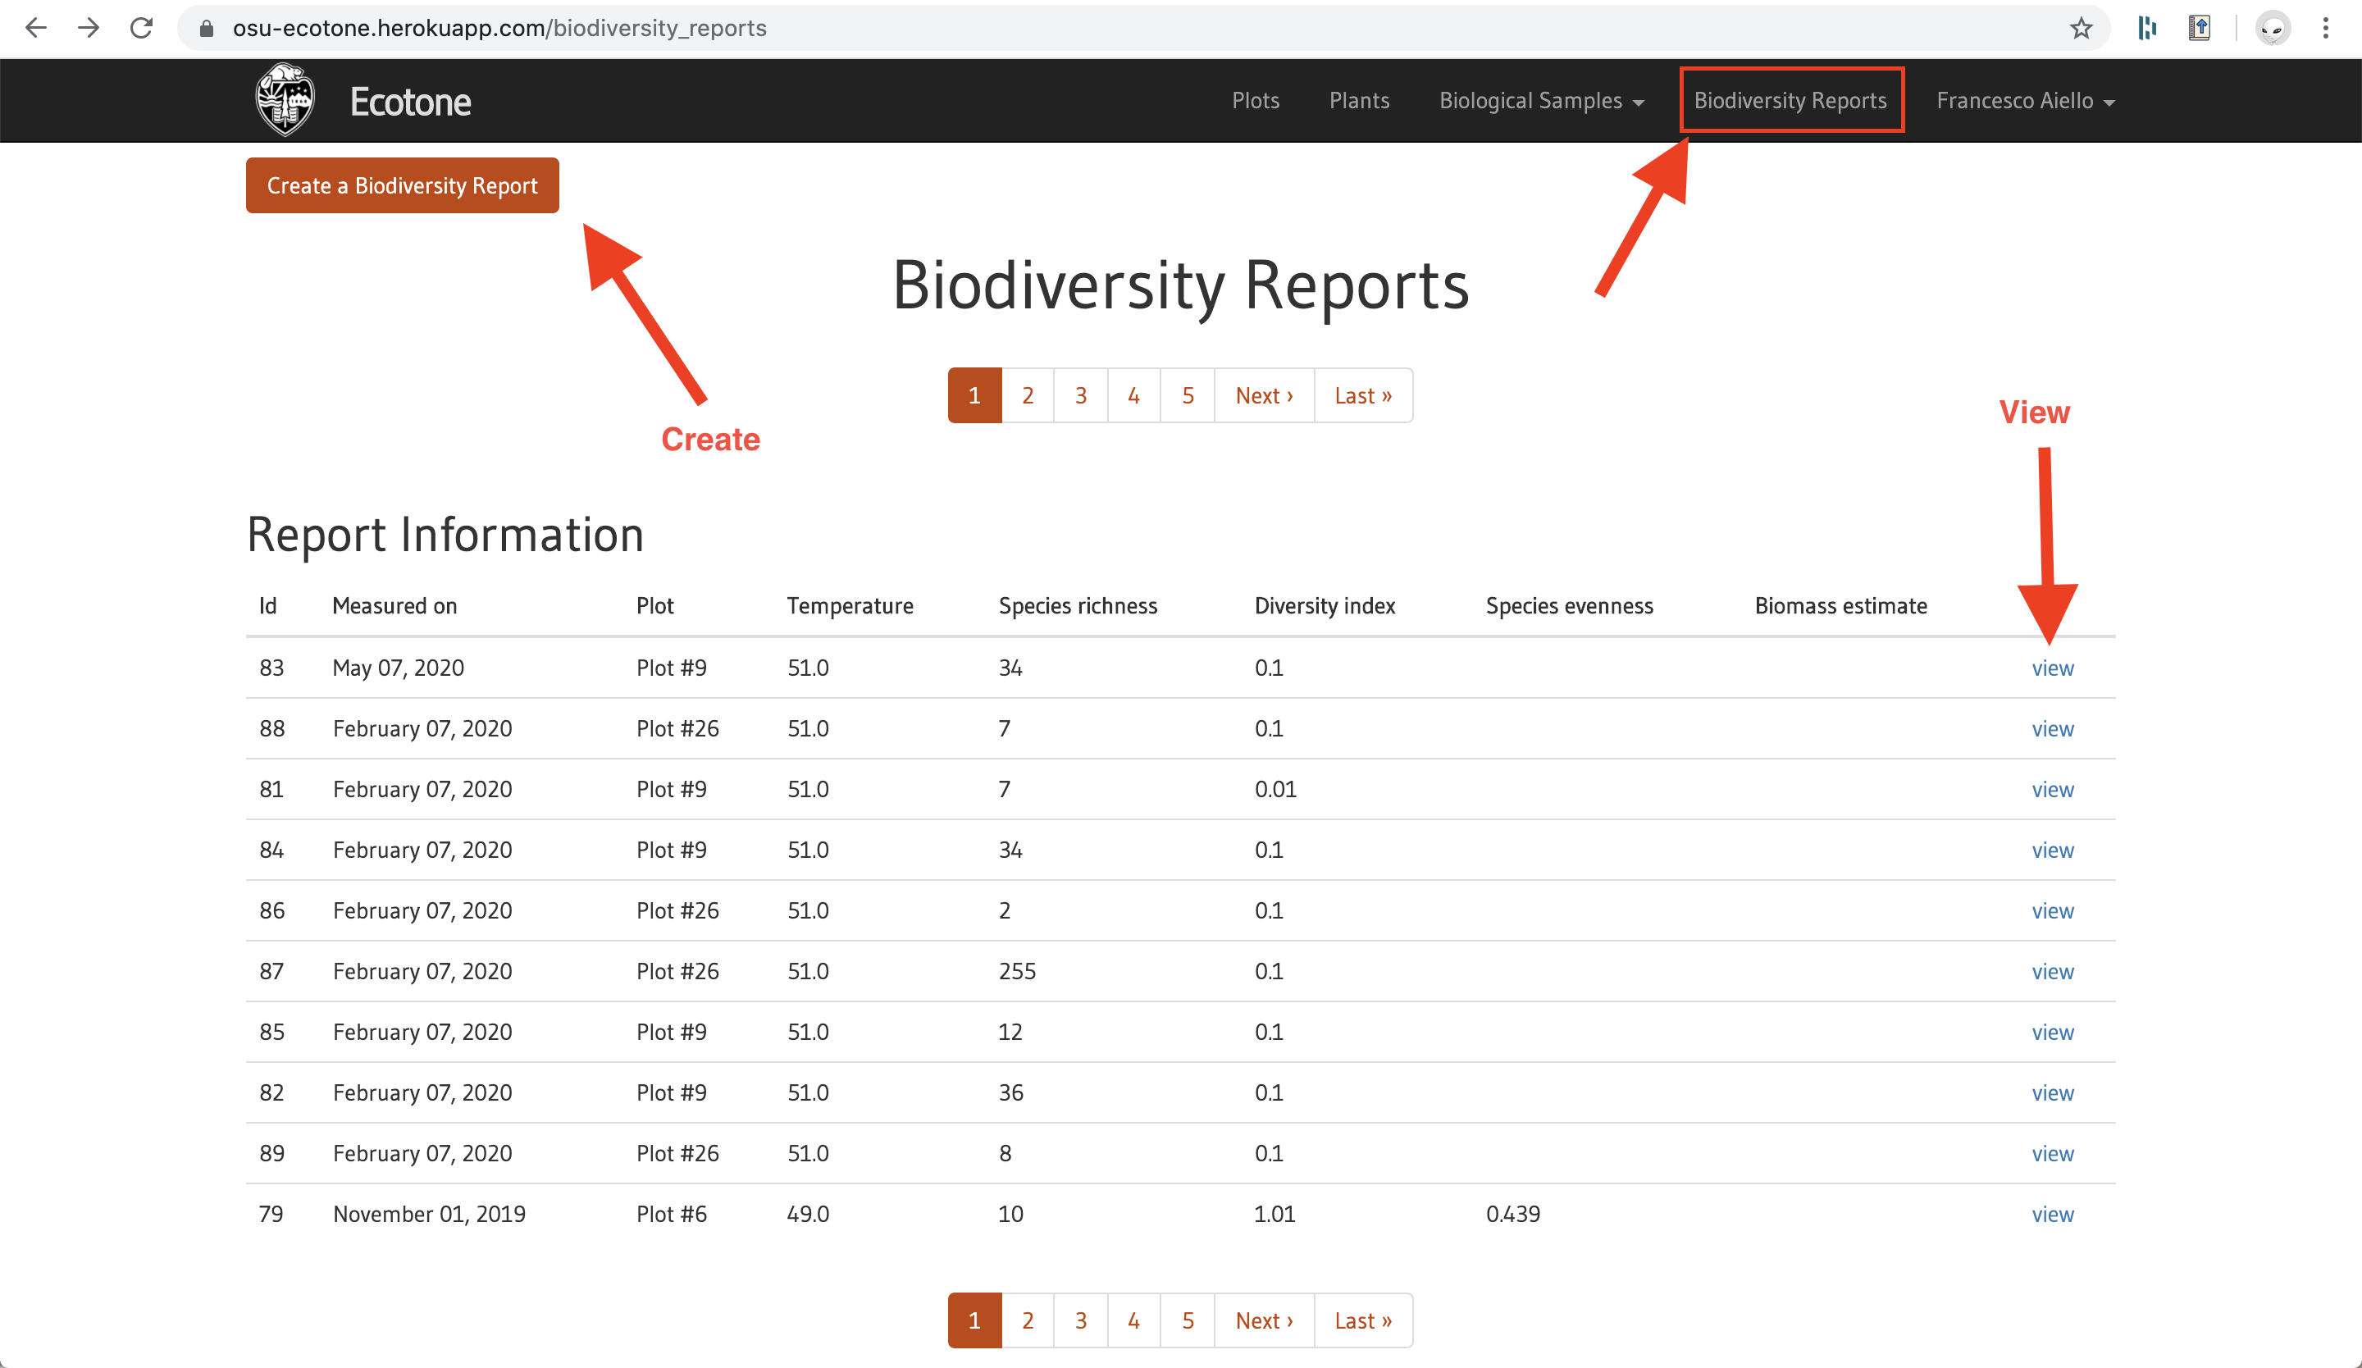2362x1368 pixels.
Task: Open the Plants nav item
Action: point(1359,100)
